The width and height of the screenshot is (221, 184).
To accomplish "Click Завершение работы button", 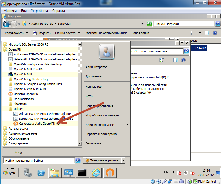I will 102,160.
